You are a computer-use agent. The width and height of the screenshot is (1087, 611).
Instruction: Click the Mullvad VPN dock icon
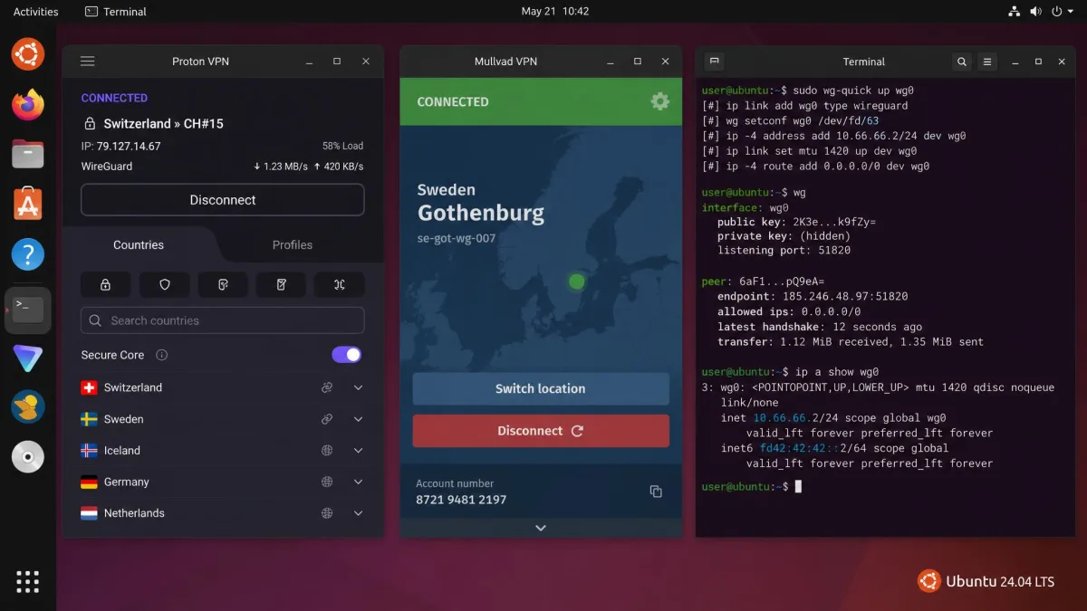tap(28, 406)
